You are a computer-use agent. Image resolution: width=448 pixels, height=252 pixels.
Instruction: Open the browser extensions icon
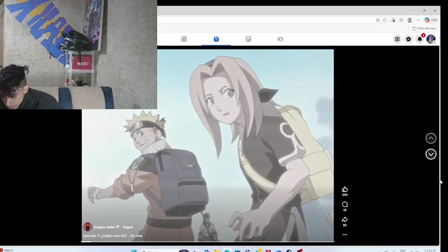click(393, 20)
